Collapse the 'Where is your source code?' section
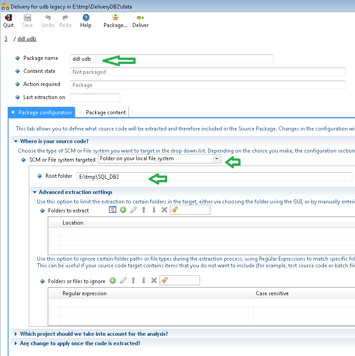Image resolution: width=355 pixels, height=356 pixels. [x=16, y=141]
